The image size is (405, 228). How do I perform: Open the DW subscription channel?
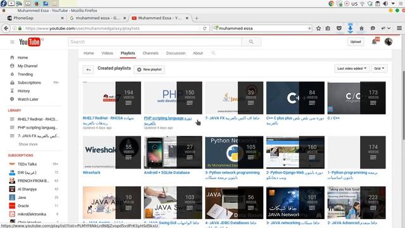pyautogui.click(x=27, y=172)
